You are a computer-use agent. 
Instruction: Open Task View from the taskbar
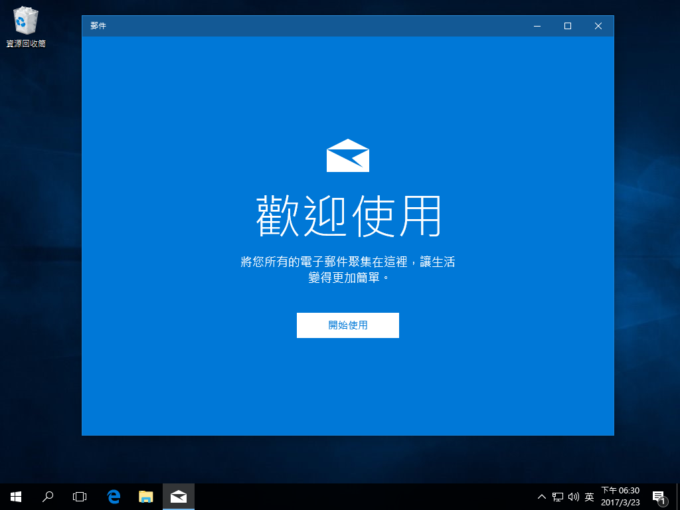click(80, 496)
